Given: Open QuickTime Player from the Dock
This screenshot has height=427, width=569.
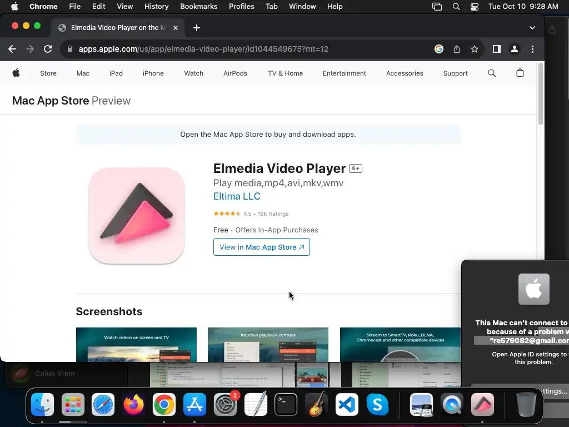Looking at the screenshot, I should 452,405.
